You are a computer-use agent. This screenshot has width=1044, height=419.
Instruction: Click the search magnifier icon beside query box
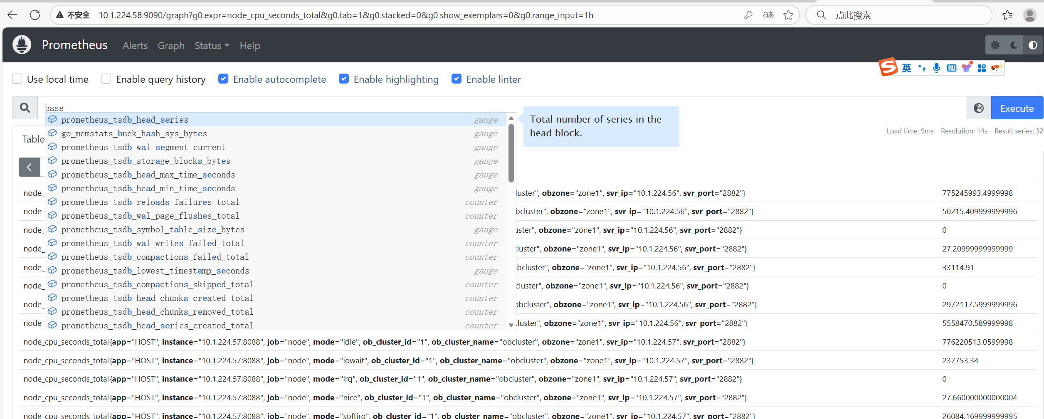click(25, 108)
